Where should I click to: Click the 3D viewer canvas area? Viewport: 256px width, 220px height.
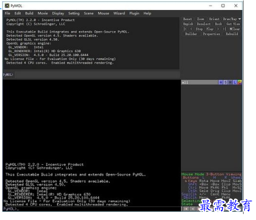[91, 121]
